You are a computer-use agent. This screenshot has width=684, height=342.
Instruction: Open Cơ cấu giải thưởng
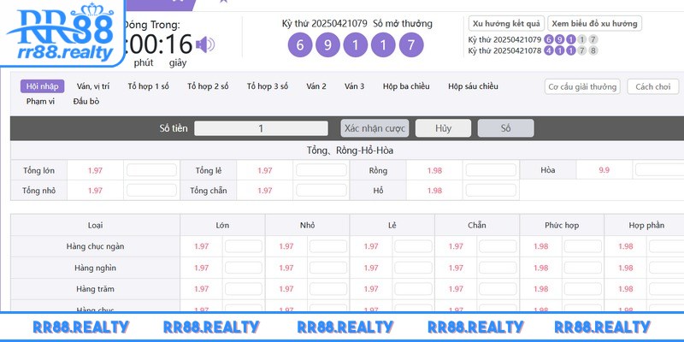582,87
